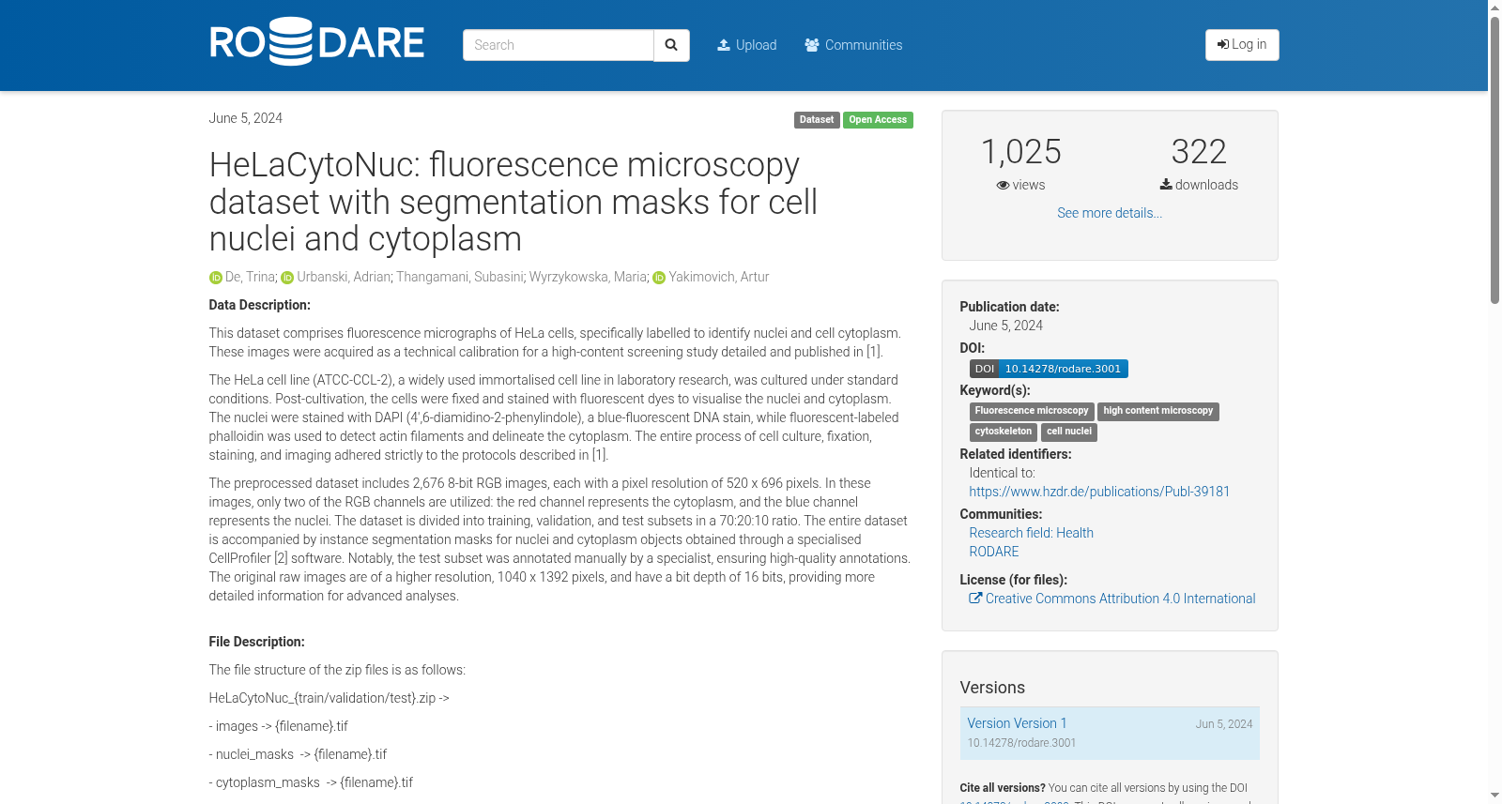
Task: Select the cell nuclei keyword tag
Action: [x=1069, y=432]
